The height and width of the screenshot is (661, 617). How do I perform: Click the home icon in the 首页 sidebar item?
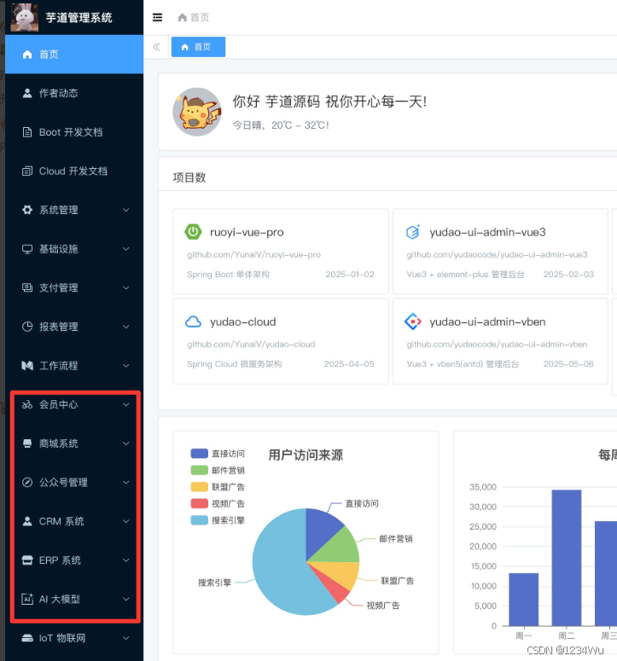(27, 55)
